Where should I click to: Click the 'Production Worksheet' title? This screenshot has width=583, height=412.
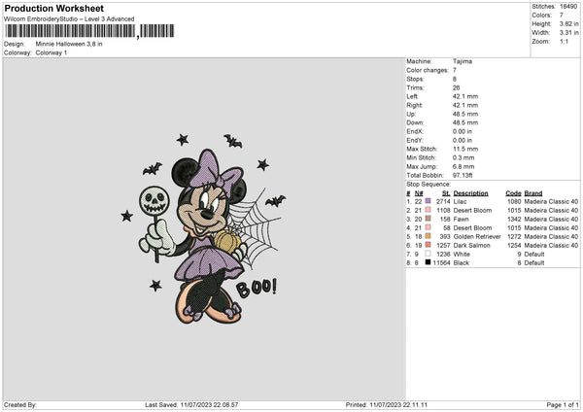click(x=54, y=8)
